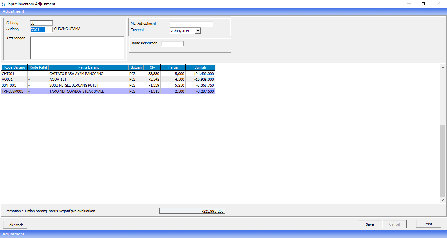
Task: Click the app icon in title bar
Action: click(x=3, y=4)
